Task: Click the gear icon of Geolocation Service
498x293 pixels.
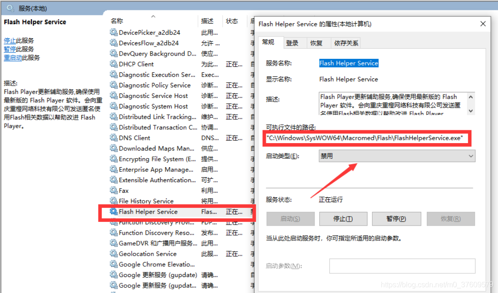Action: (x=114, y=253)
